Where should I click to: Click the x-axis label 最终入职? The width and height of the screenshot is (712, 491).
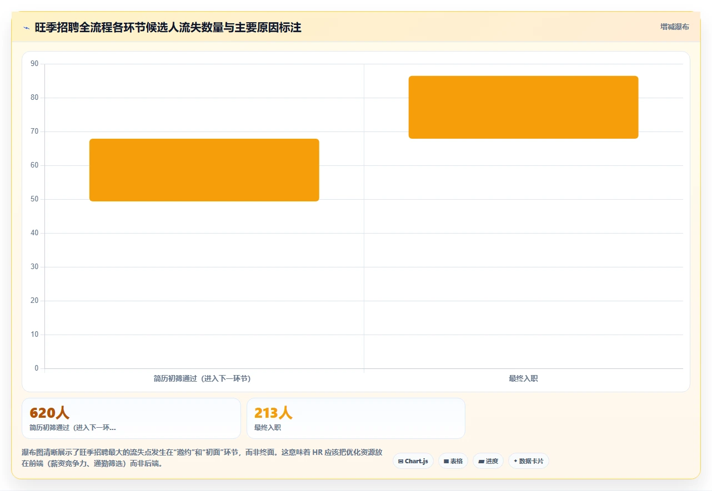coord(524,378)
